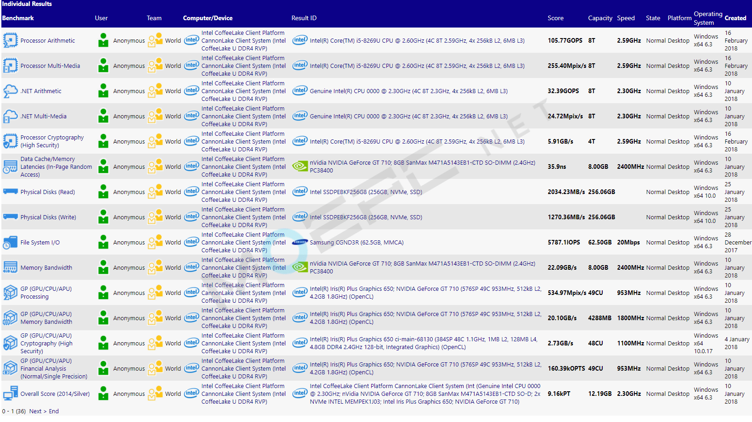Click the Samsung logo in File System I/O row
Image resolution: width=752 pixels, height=422 pixels.
click(300, 242)
